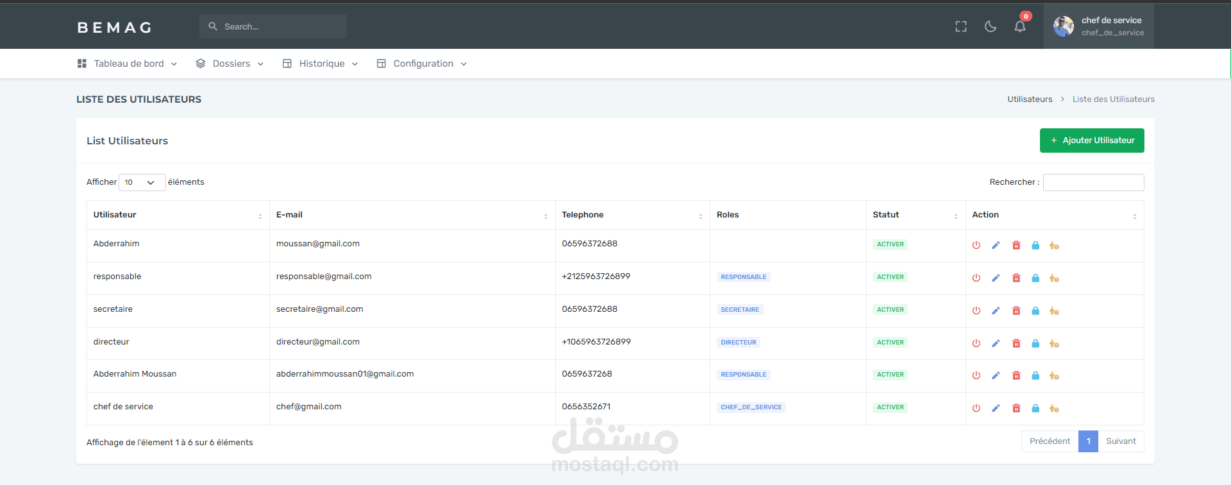1231x485 pixels.
Task: Click the CHEF_DE_SERVICE role badge
Action: 751,407
